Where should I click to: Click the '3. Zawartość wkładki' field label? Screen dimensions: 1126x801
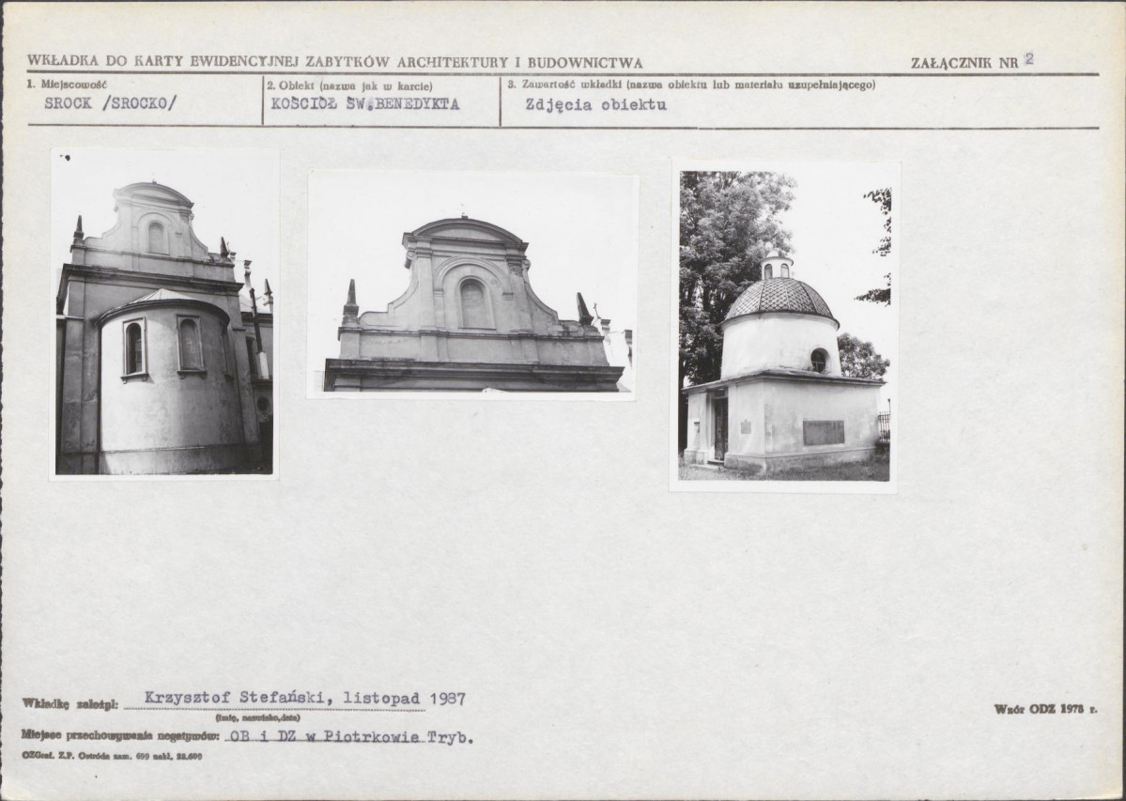point(691,85)
